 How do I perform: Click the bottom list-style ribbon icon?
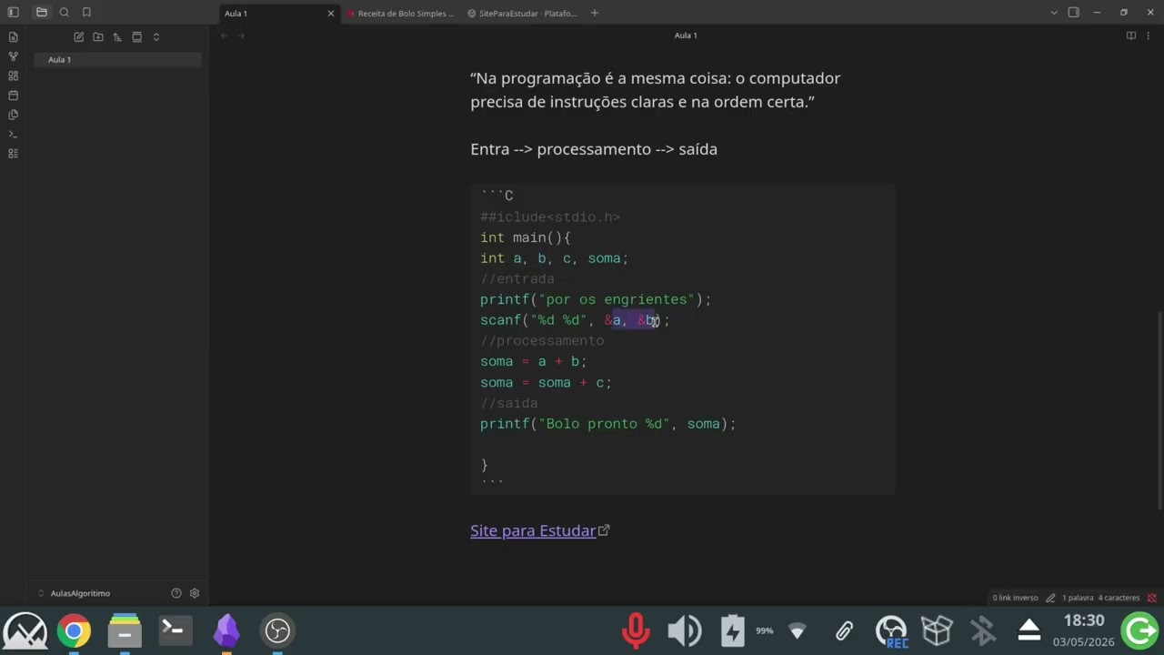(13, 154)
